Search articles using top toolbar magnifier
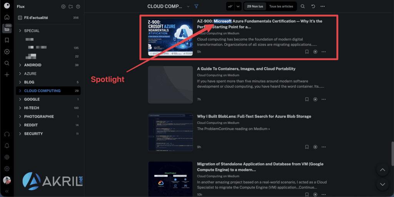 coord(303,6)
